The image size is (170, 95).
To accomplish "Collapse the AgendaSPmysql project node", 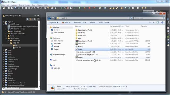I will (x=3, y=24).
